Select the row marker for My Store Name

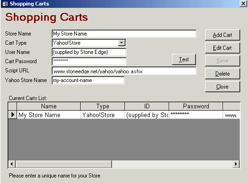coord(12,114)
